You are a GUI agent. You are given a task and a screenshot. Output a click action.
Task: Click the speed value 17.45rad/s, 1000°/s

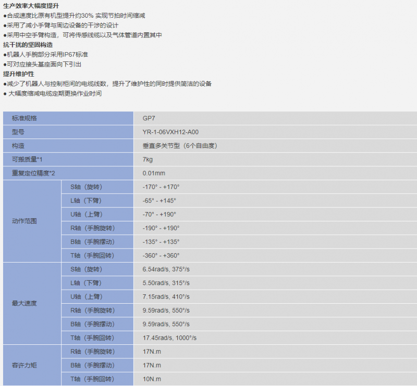(x=169, y=338)
